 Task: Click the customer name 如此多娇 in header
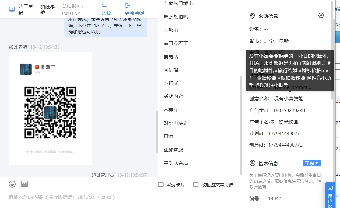point(48,10)
